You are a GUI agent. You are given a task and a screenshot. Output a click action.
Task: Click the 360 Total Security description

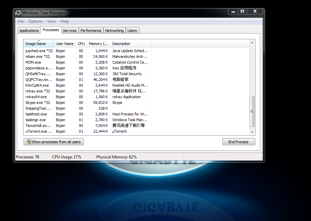tap(127, 74)
